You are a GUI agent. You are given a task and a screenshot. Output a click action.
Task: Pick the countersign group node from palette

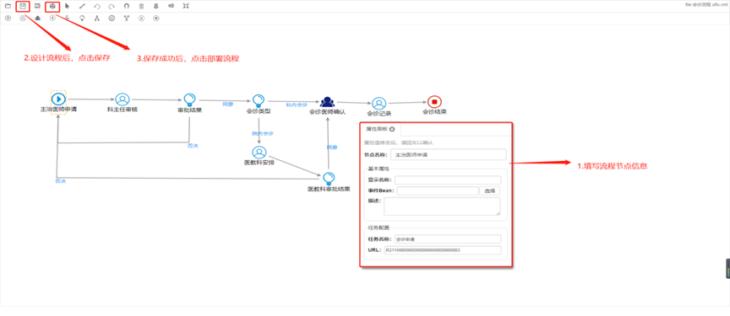tap(37, 18)
